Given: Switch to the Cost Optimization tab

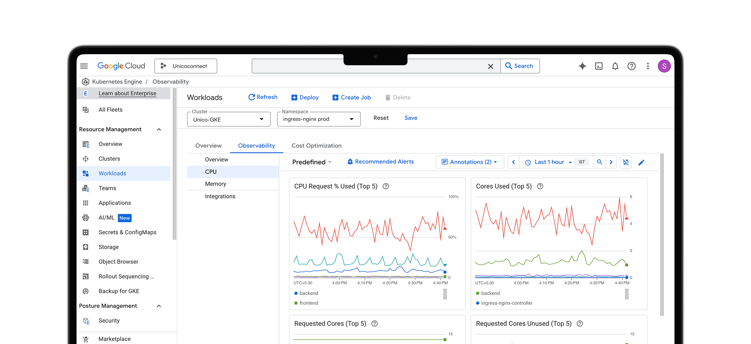Looking at the screenshot, I should [x=316, y=145].
